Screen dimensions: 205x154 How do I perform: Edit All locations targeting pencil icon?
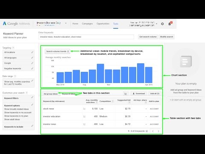tap(32, 52)
